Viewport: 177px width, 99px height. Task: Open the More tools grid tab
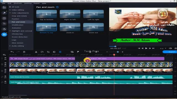pyautogui.click(x=4, y=34)
